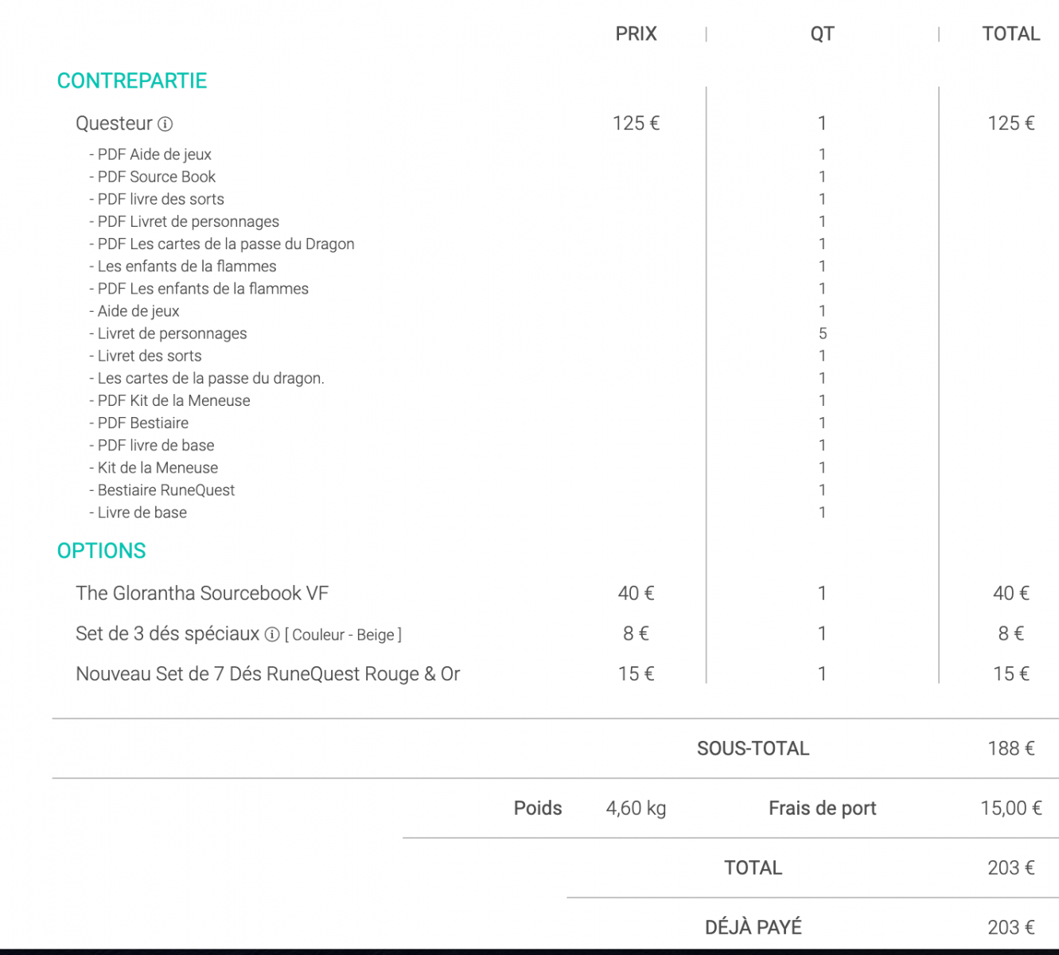Click the SOUS-TOTAL label
This screenshot has height=955, width=1059.
click(x=753, y=749)
